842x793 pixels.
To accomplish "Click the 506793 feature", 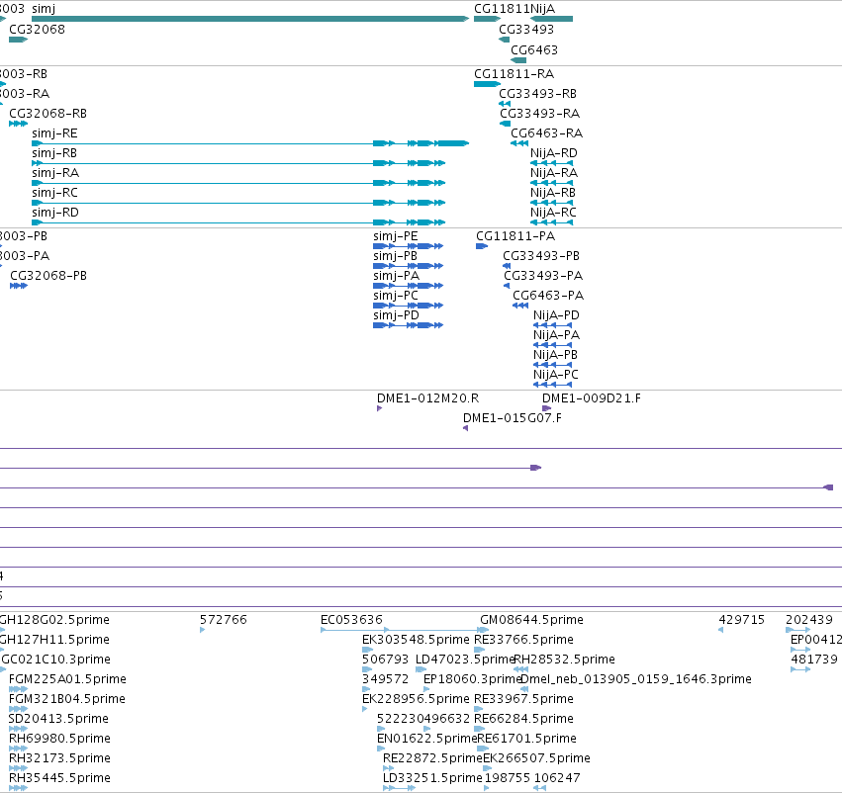I will pos(367,669).
